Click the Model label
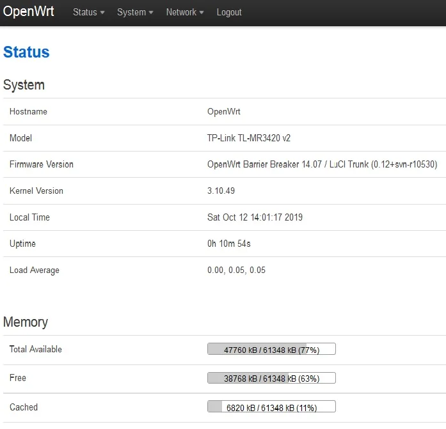Viewport: 446px width, 429px height. click(x=20, y=138)
